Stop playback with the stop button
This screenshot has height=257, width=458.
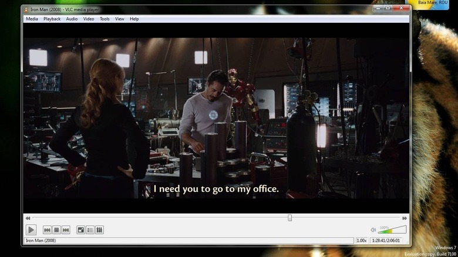[x=56, y=230]
